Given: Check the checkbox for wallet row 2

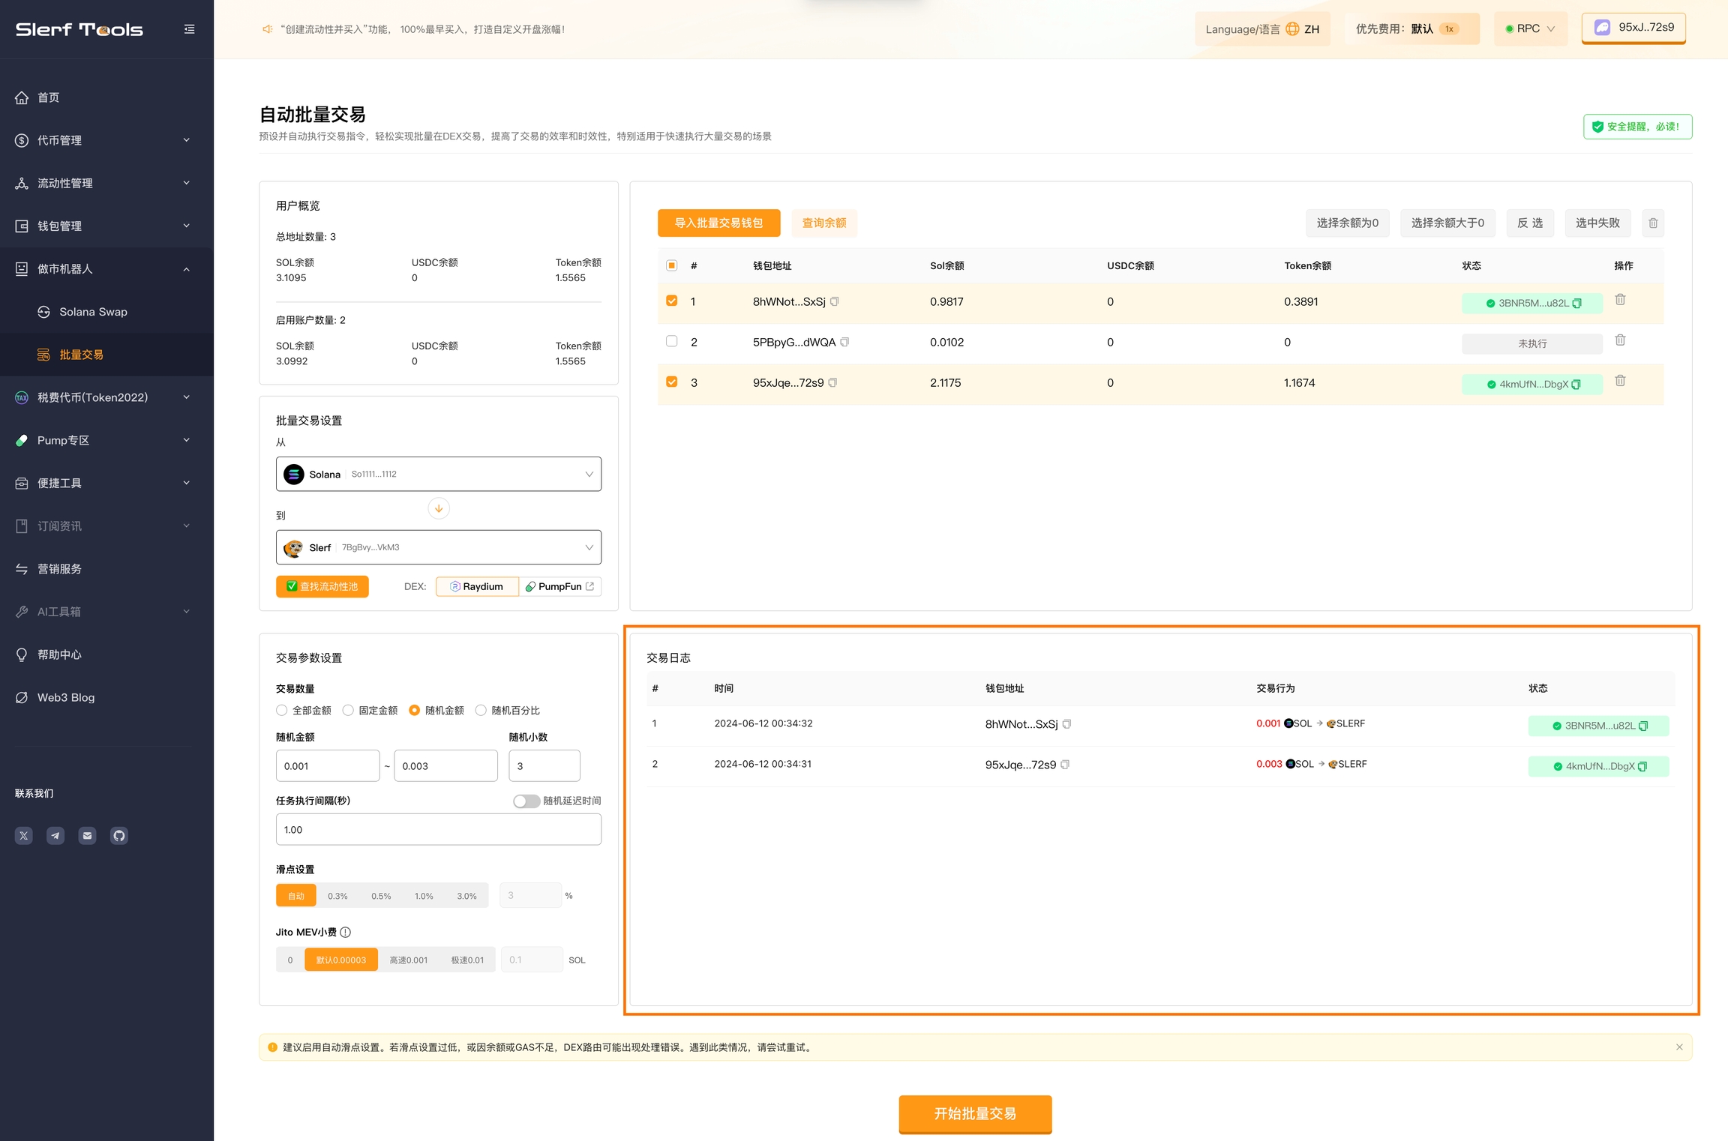Looking at the screenshot, I should (672, 342).
